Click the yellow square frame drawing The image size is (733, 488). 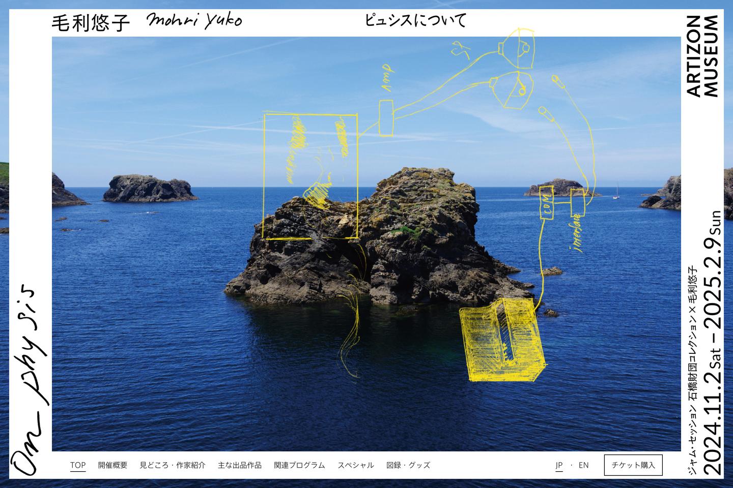[x=311, y=175]
